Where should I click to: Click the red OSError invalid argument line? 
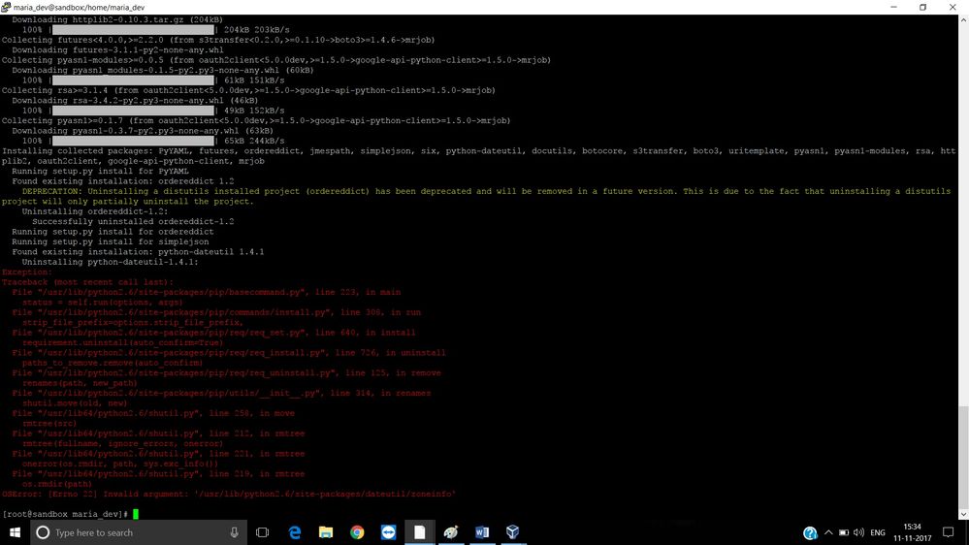(x=229, y=495)
